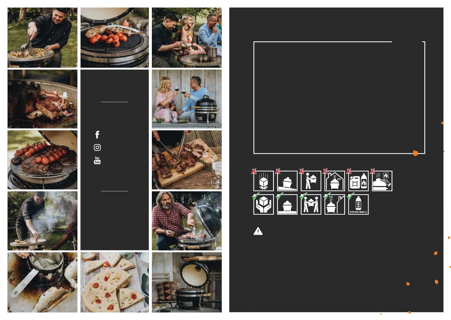Select the DIN EN 1860-3 bottle pictogram
The width and height of the screenshot is (451, 320).
(x=358, y=204)
